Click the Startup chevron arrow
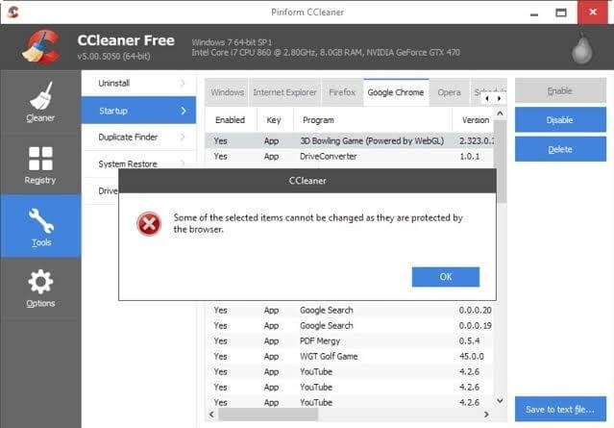Screen dimensions: 614x428 point(184,111)
